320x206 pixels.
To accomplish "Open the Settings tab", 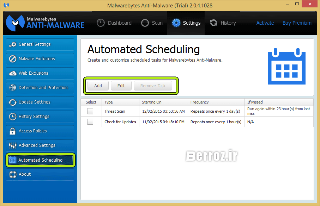I will [x=186, y=23].
